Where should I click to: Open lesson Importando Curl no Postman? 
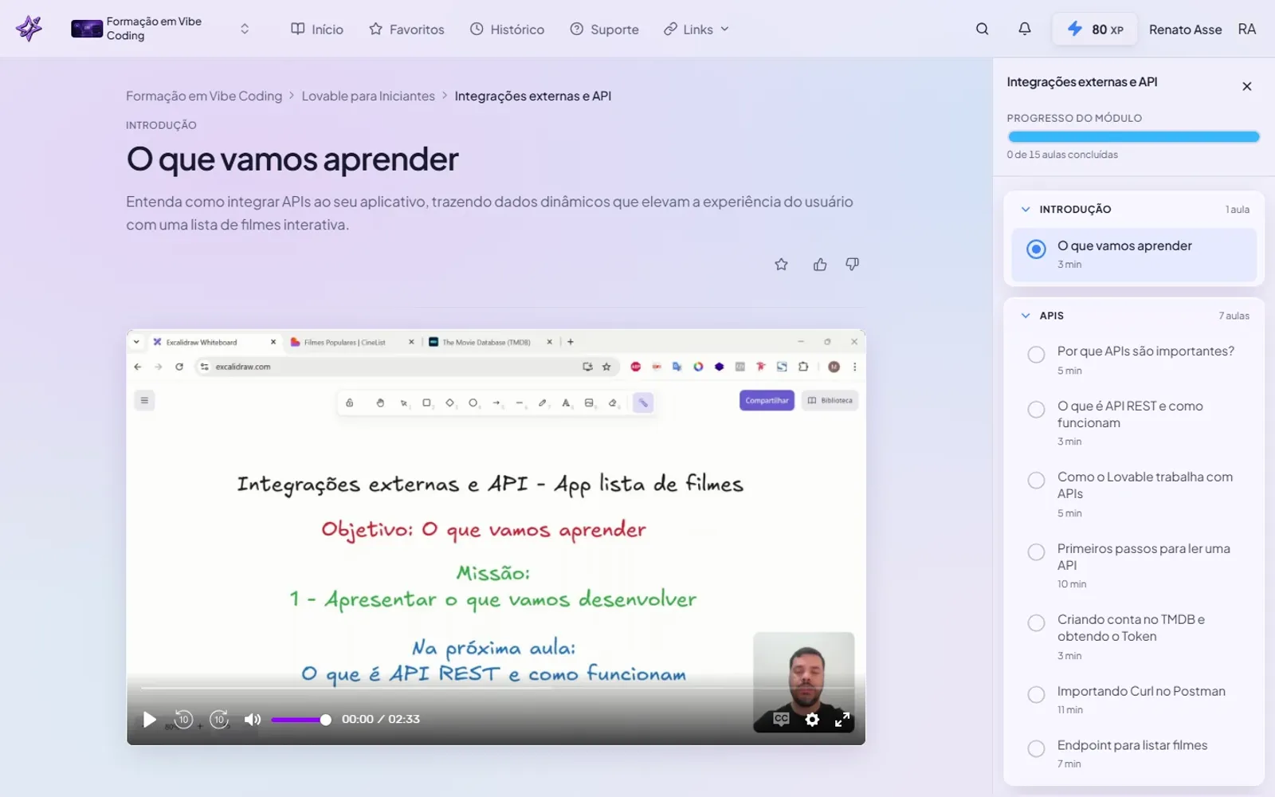(1141, 691)
